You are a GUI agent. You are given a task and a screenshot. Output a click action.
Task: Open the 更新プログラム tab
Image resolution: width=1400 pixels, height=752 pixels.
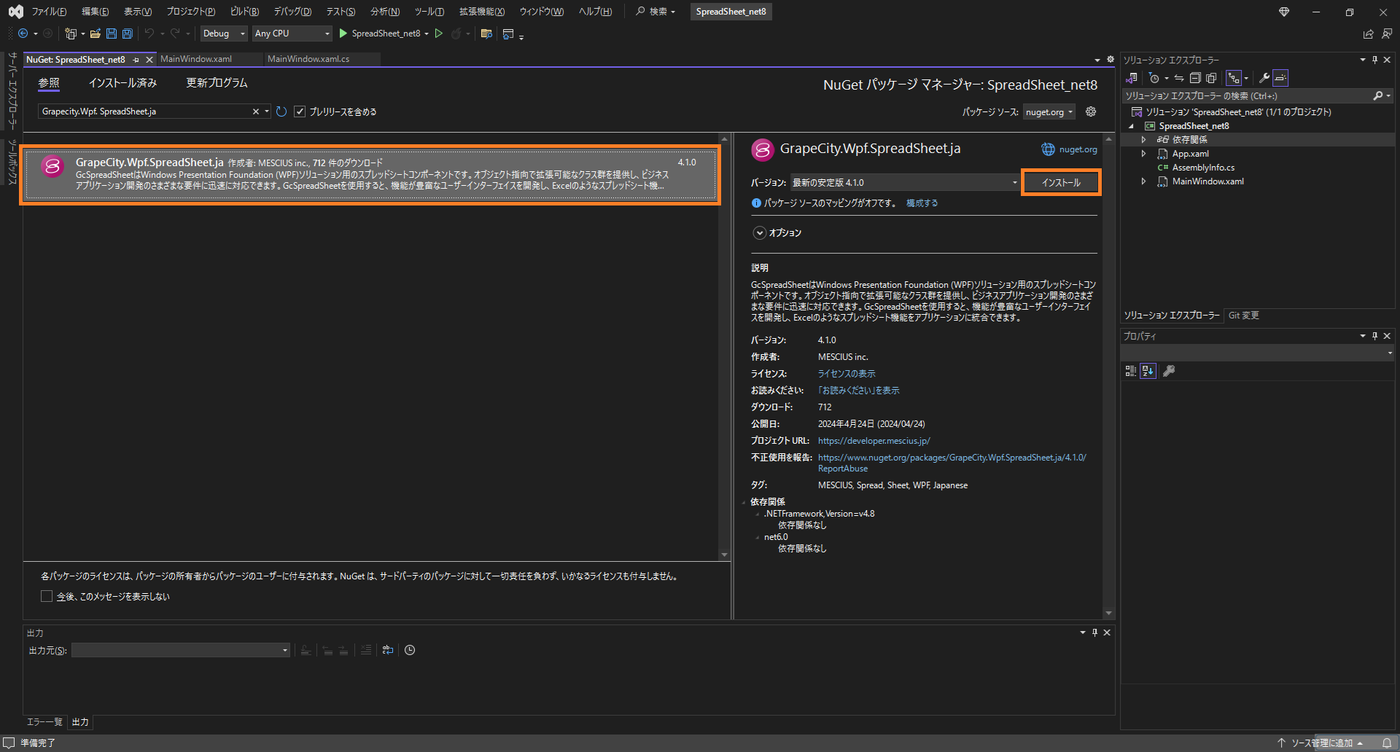[217, 83]
